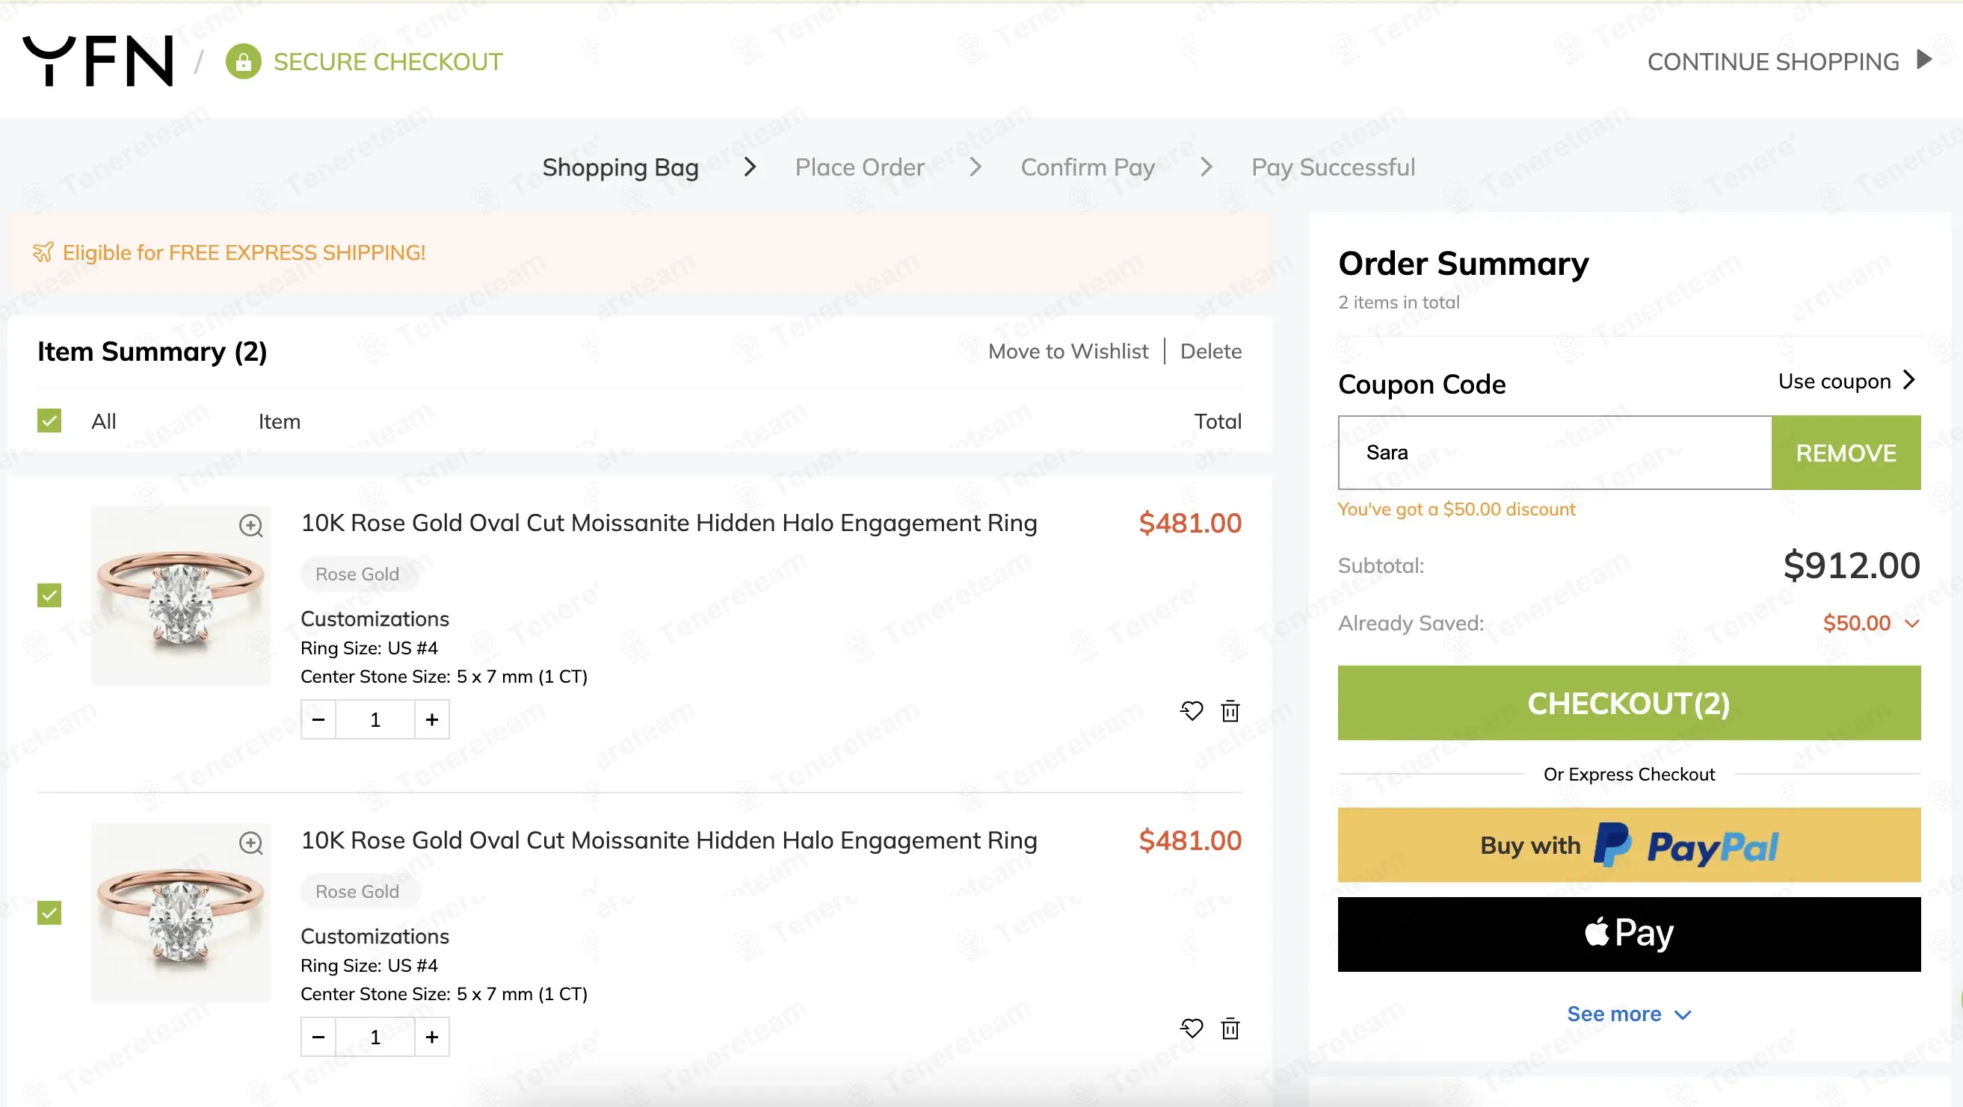The image size is (1963, 1107).
Task: Delete first ring using trash icon
Action: click(x=1230, y=711)
